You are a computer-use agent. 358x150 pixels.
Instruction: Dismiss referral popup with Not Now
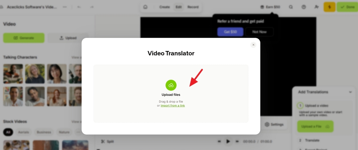259,32
